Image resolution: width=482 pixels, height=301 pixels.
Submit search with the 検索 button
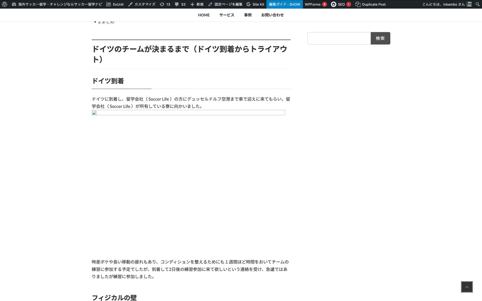click(380, 38)
